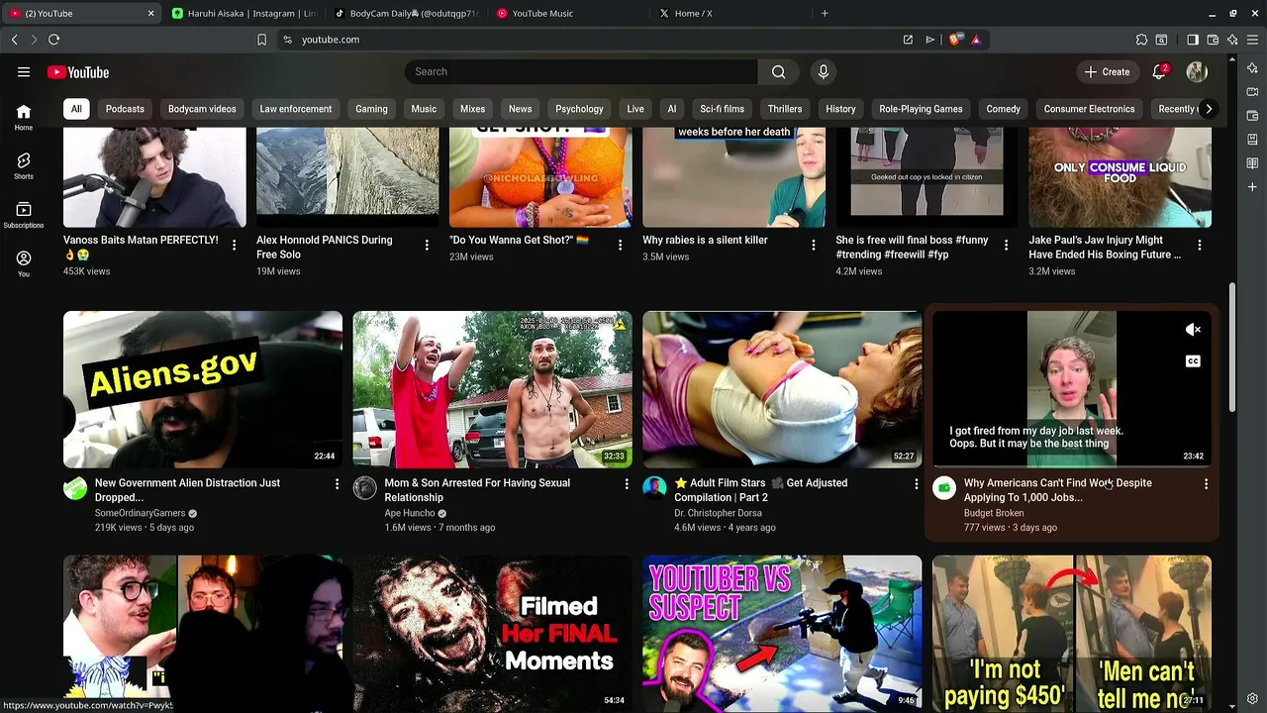Open the browser extensions puzzle icon
This screenshot has width=1267, height=713.
[x=1141, y=40]
